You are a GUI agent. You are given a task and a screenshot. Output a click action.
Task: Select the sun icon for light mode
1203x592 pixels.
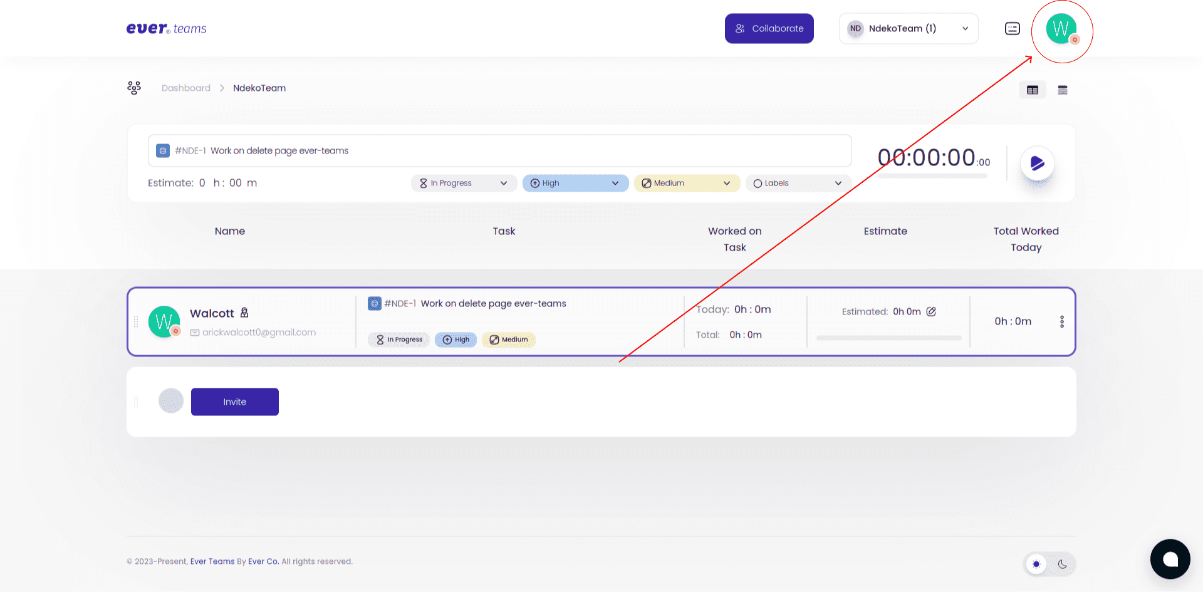[x=1037, y=564]
